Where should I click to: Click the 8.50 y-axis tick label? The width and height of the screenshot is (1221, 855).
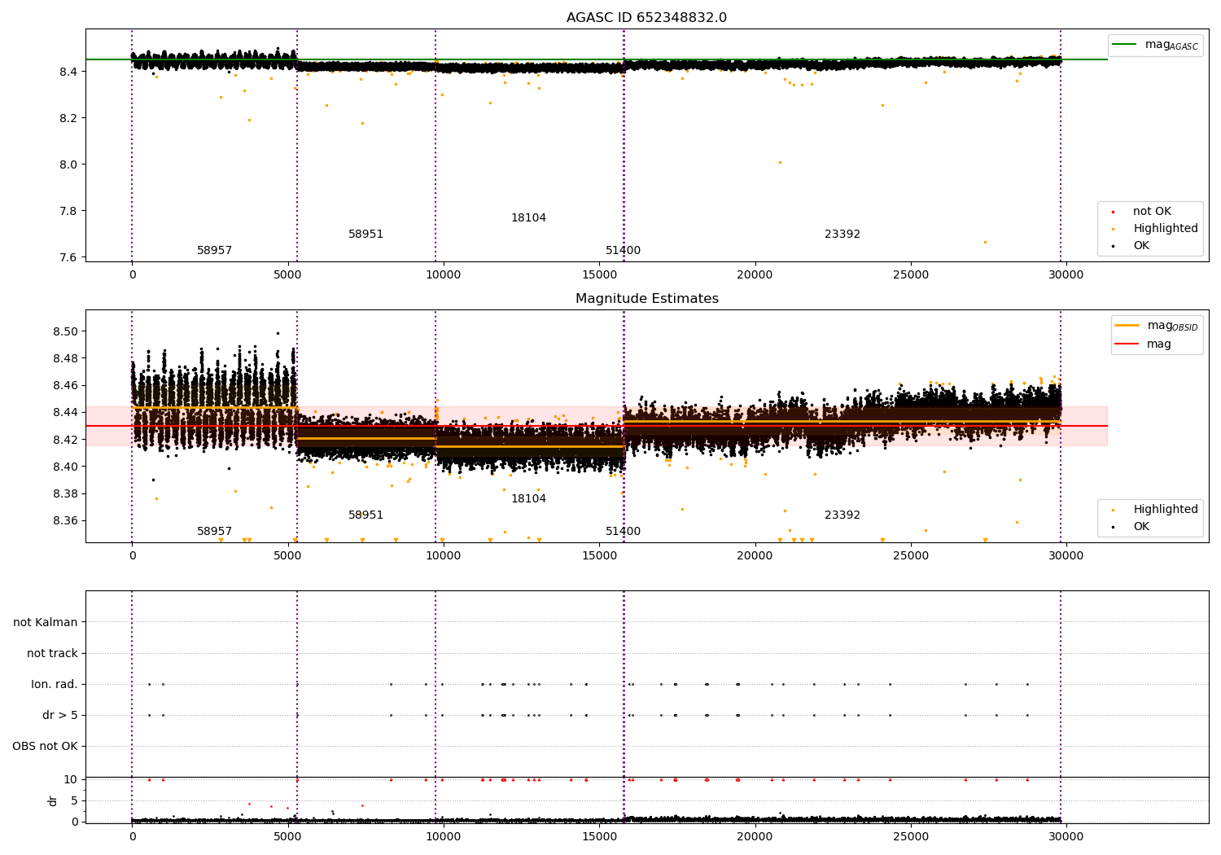point(66,331)
